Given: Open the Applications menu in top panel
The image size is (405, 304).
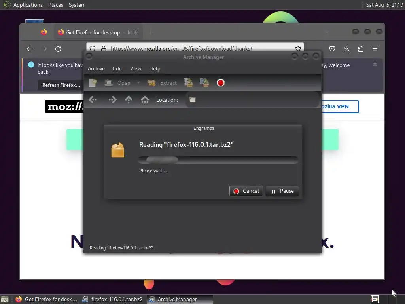Looking at the screenshot, I should click(x=28, y=5).
